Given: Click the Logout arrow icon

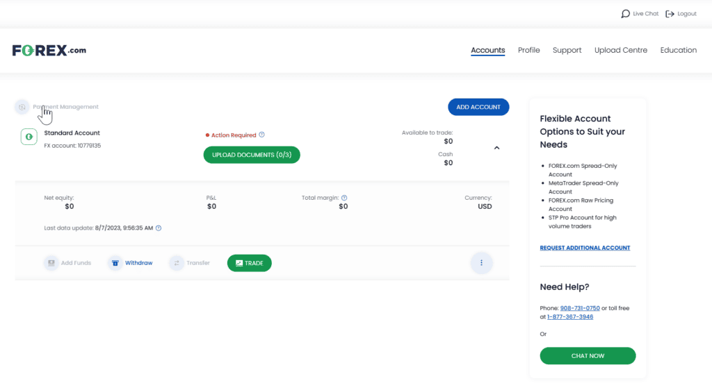Looking at the screenshot, I should pos(670,14).
